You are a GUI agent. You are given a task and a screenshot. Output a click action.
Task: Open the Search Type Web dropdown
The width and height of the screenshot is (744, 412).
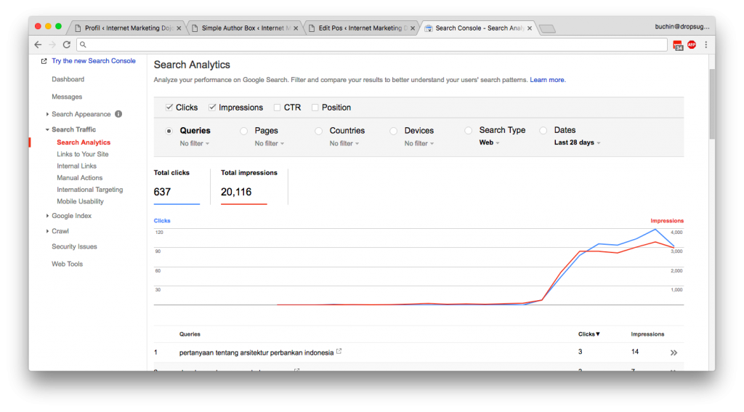pyautogui.click(x=489, y=142)
